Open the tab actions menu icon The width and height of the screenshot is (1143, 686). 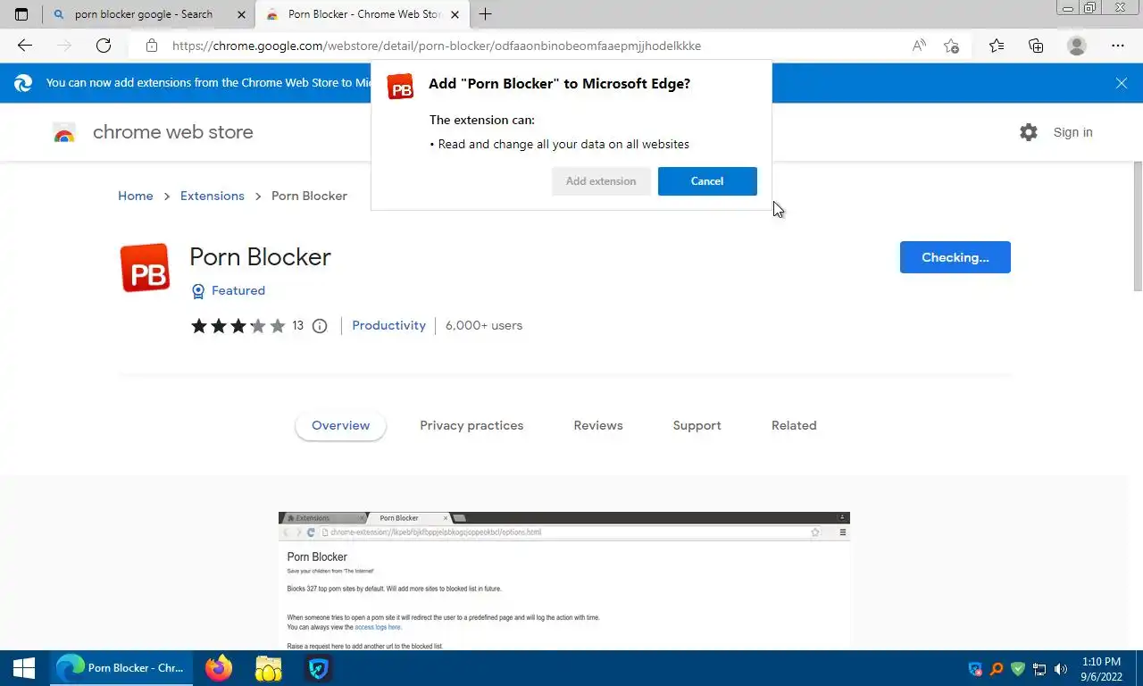tap(21, 14)
